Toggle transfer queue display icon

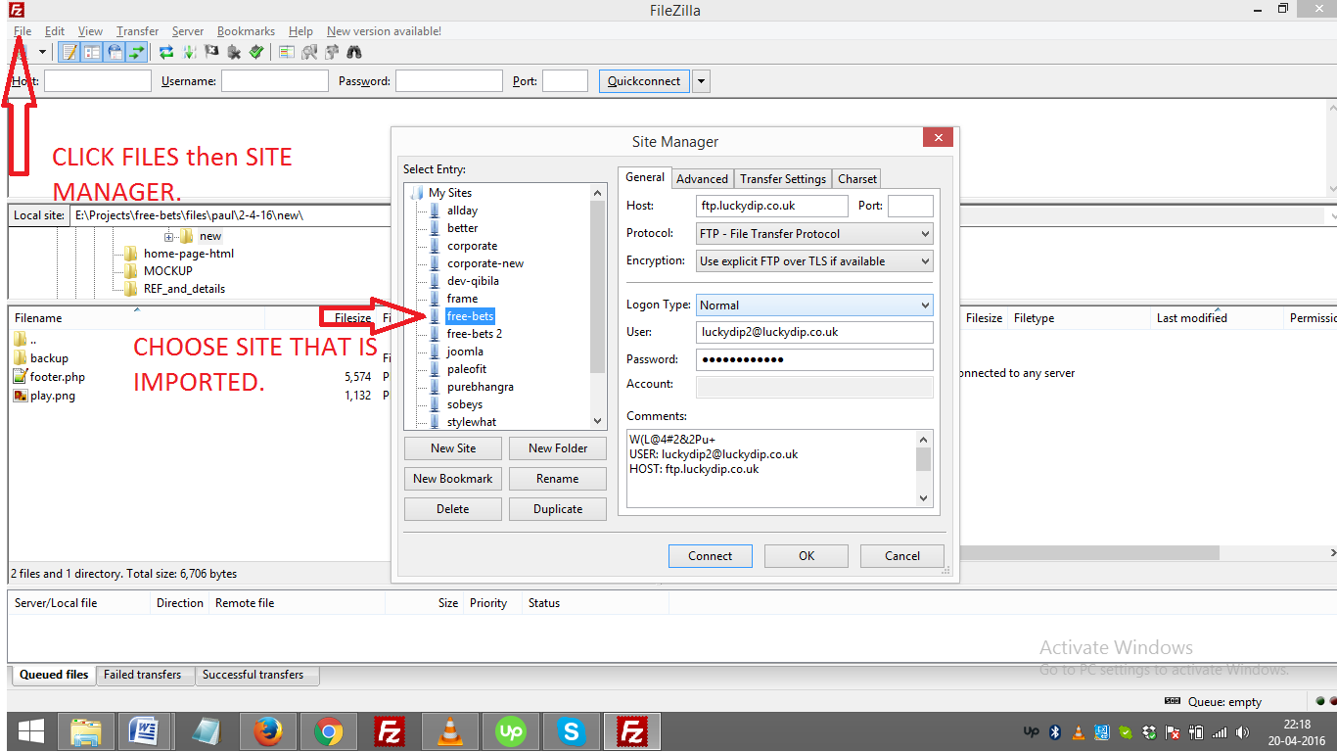point(136,52)
